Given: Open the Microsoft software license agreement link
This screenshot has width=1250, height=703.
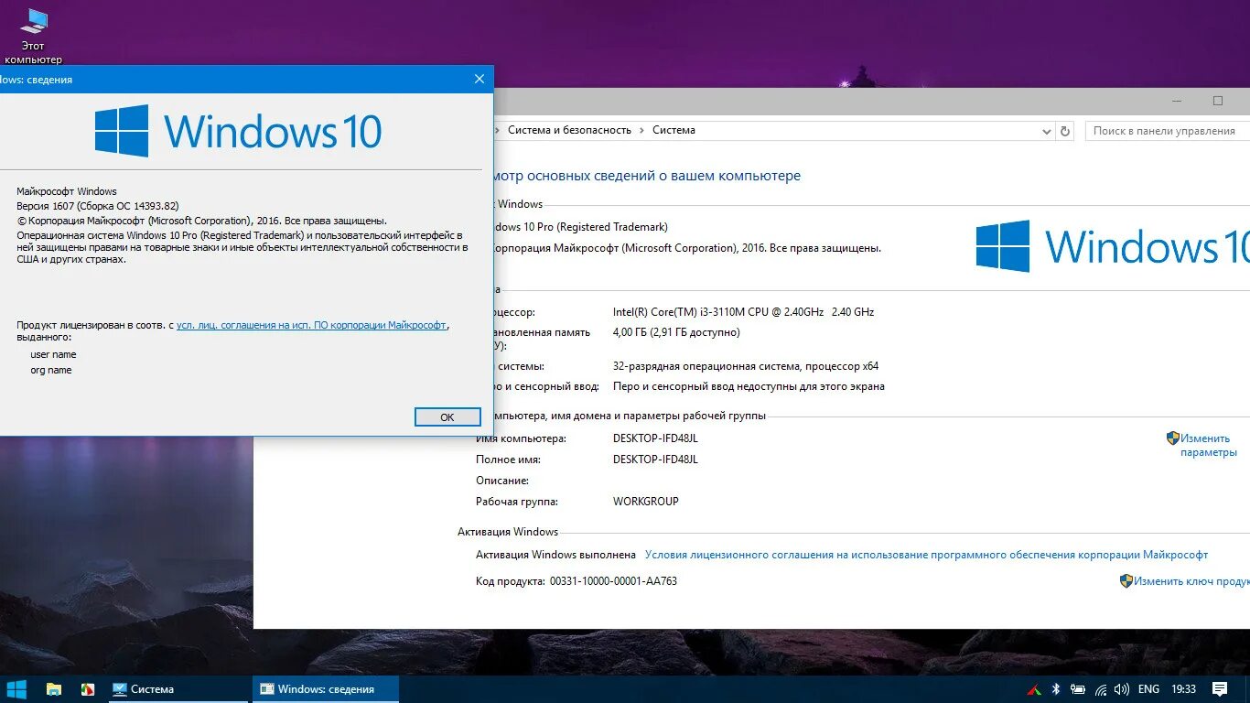Looking at the screenshot, I should pyautogui.click(x=311, y=325).
